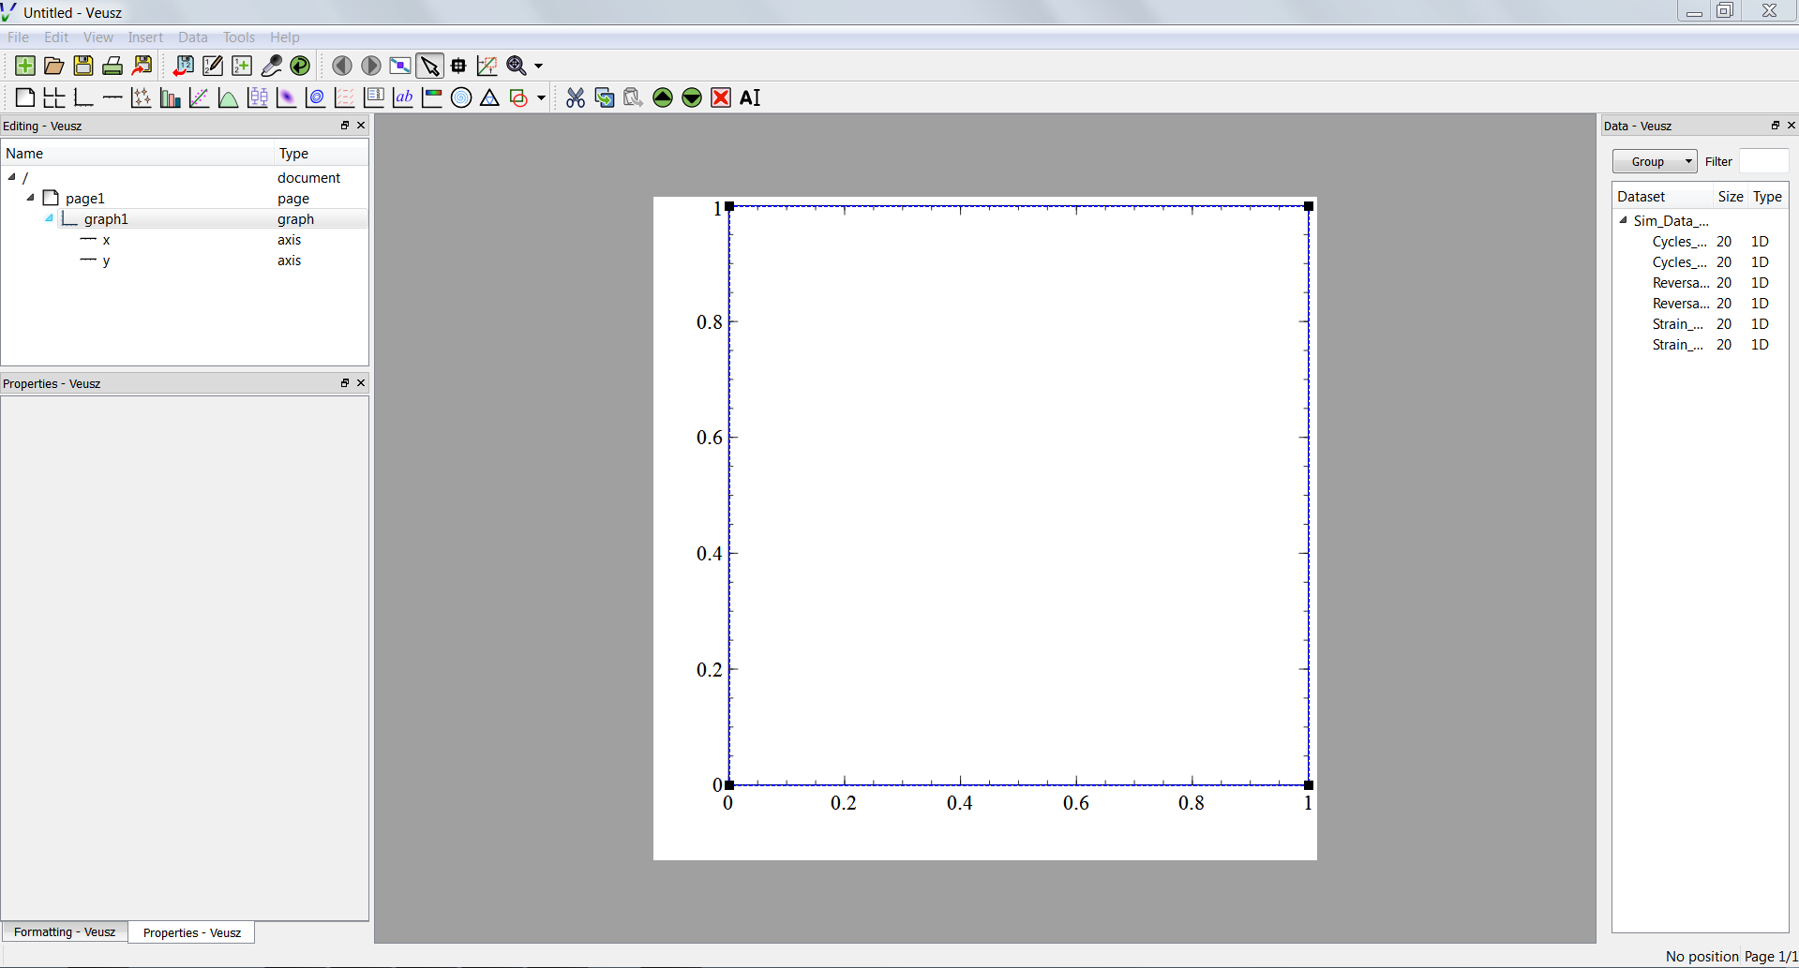Remove selected widget with red X icon
This screenshot has width=1799, height=968.
tap(721, 97)
